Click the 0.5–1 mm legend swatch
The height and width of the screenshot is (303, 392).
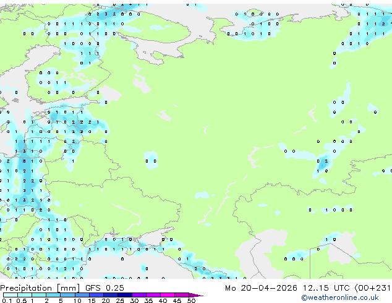(25, 295)
